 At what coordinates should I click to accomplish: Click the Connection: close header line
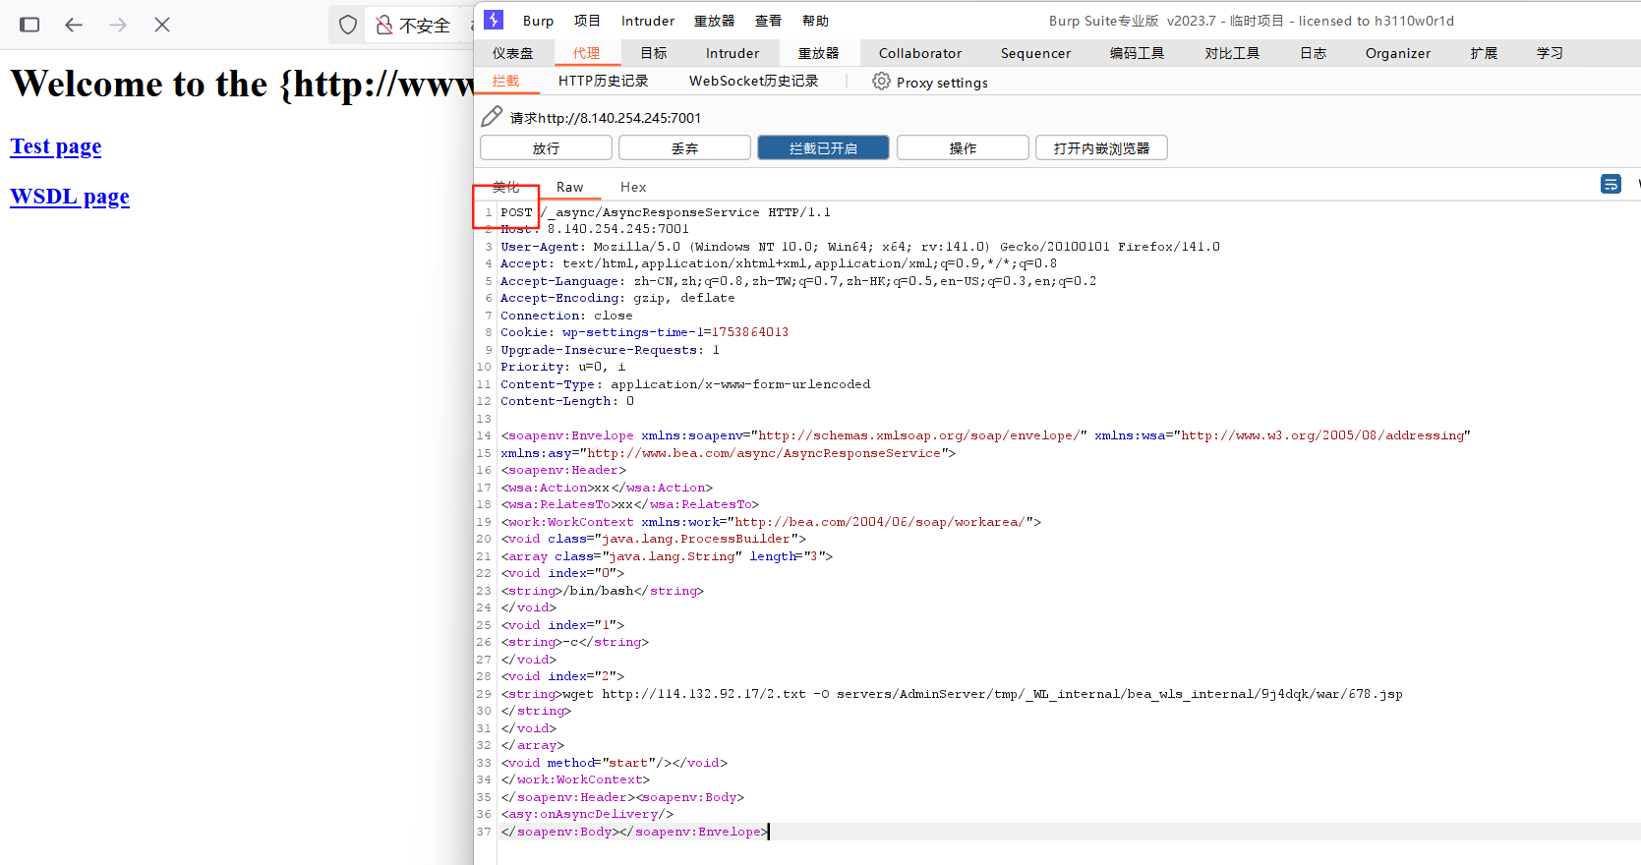coord(566,316)
